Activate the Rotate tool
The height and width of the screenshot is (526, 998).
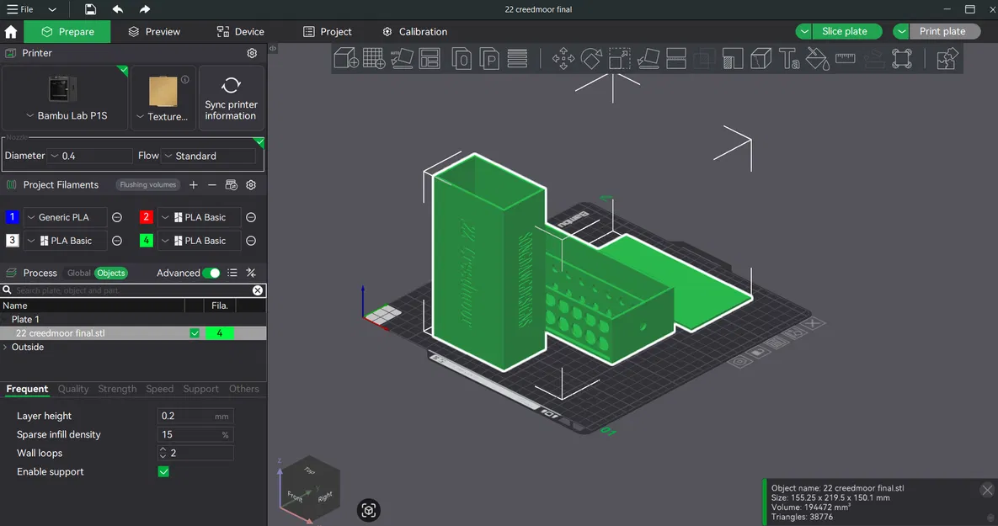coord(590,58)
